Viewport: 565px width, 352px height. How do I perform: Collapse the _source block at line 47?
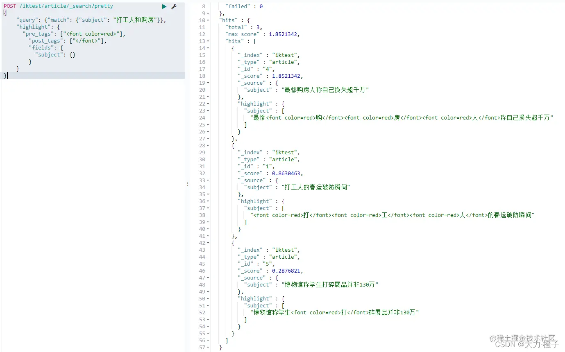(208, 278)
